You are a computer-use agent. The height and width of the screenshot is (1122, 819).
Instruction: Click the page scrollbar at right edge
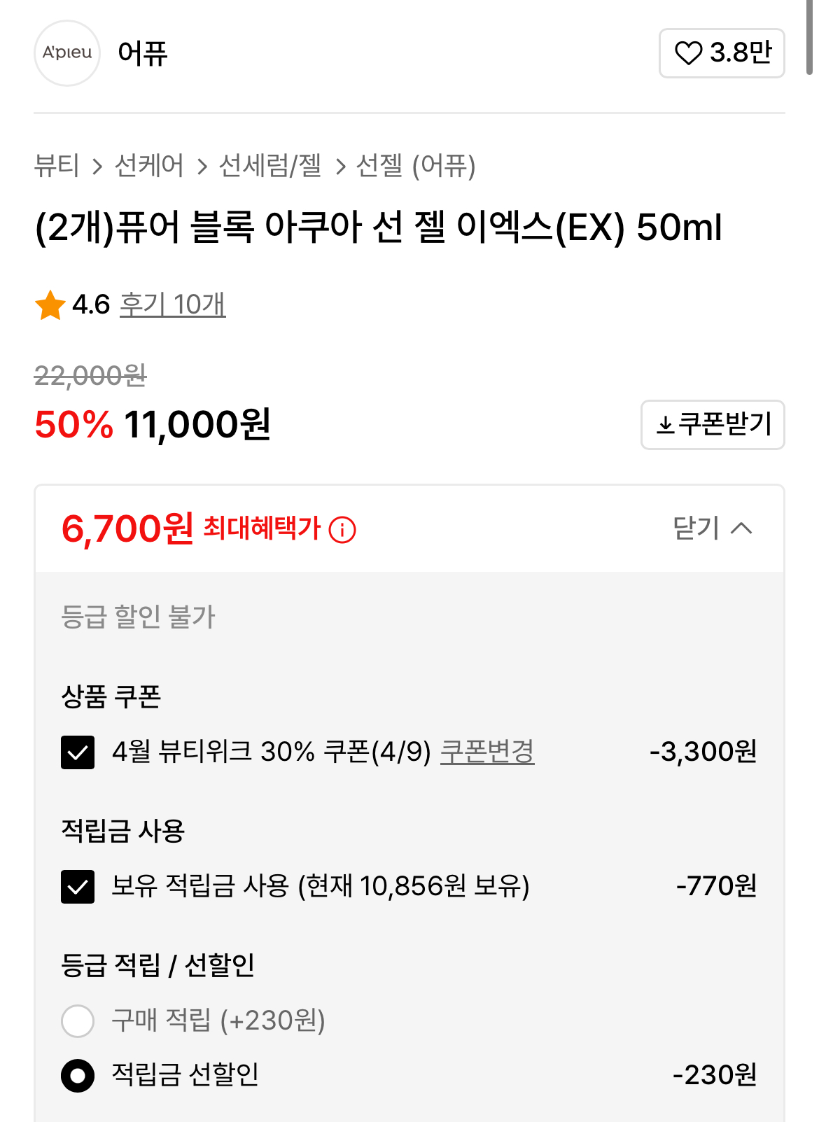point(810,35)
